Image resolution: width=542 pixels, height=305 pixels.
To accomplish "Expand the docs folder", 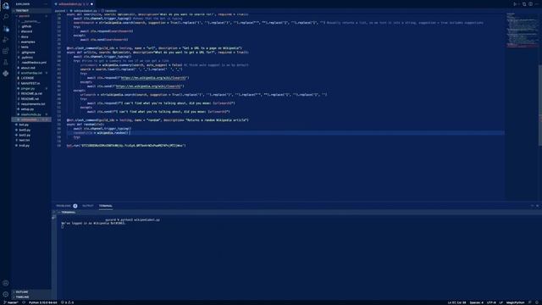I will [25, 36].
